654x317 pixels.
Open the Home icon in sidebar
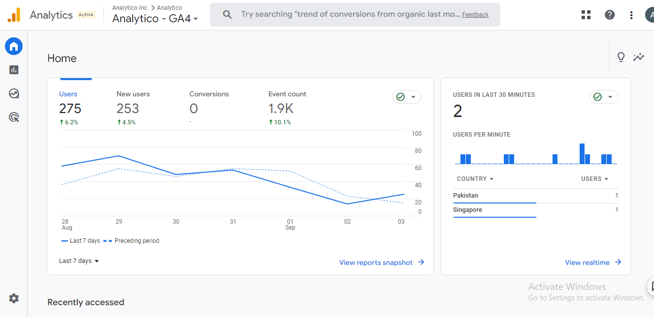click(14, 46)
